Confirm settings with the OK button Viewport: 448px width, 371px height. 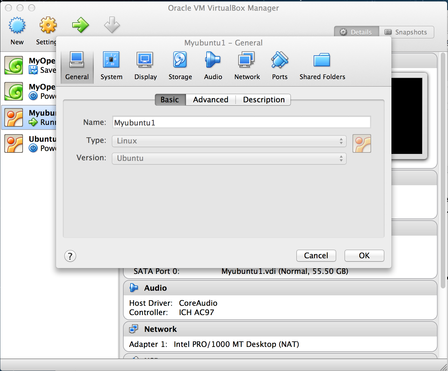pyautogui.click(x=364, y=255)
